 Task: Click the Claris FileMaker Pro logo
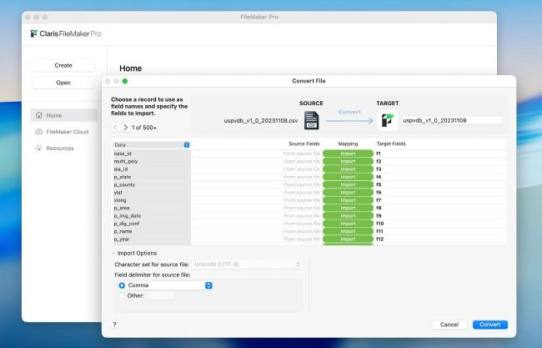pos(66,33)
